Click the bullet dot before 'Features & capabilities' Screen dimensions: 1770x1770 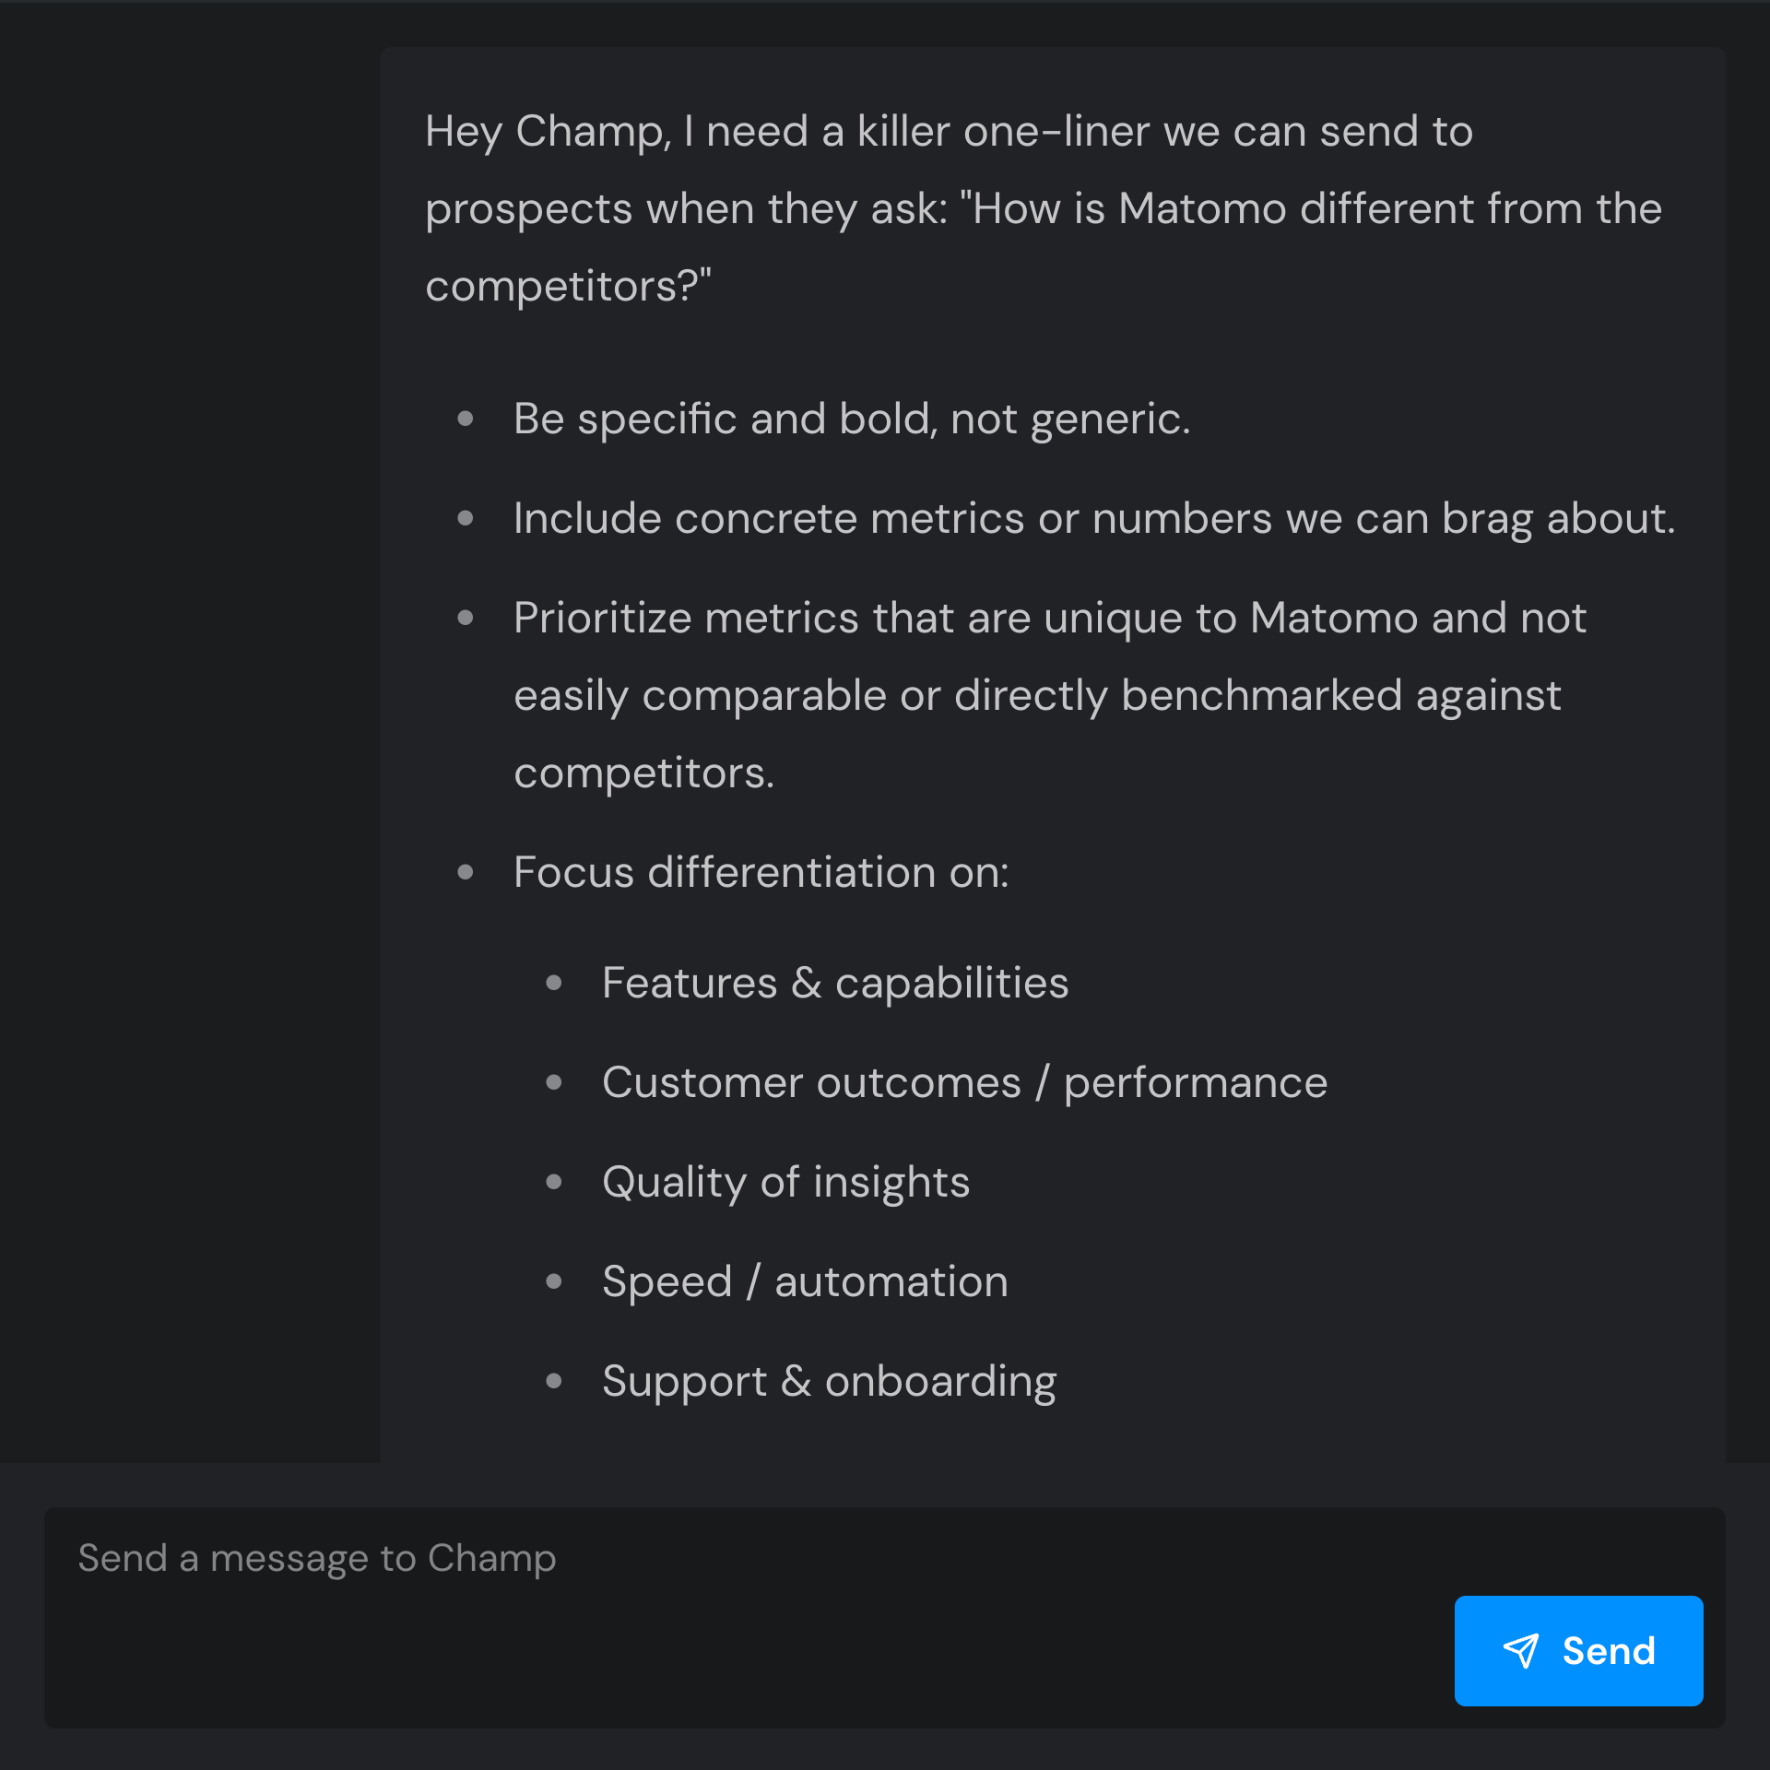(x=554, y=983)
